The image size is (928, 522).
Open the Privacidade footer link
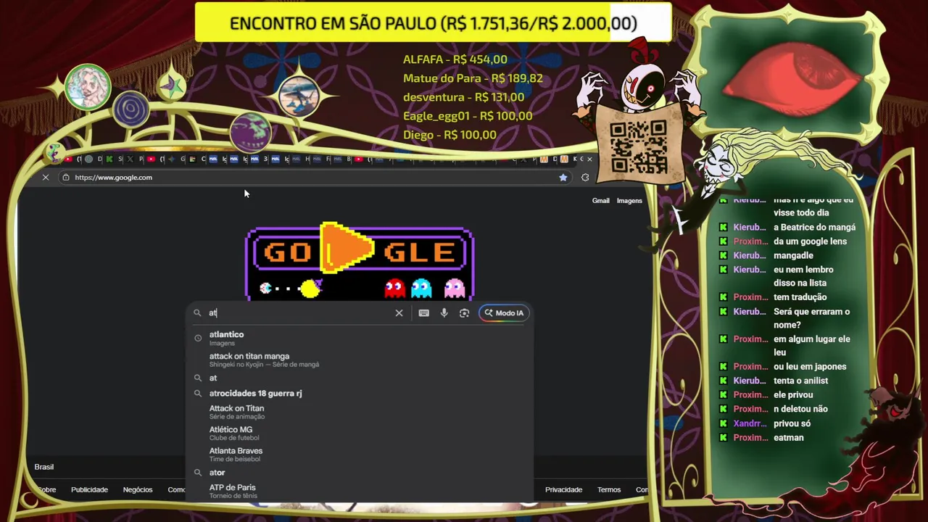click(564, 490)
